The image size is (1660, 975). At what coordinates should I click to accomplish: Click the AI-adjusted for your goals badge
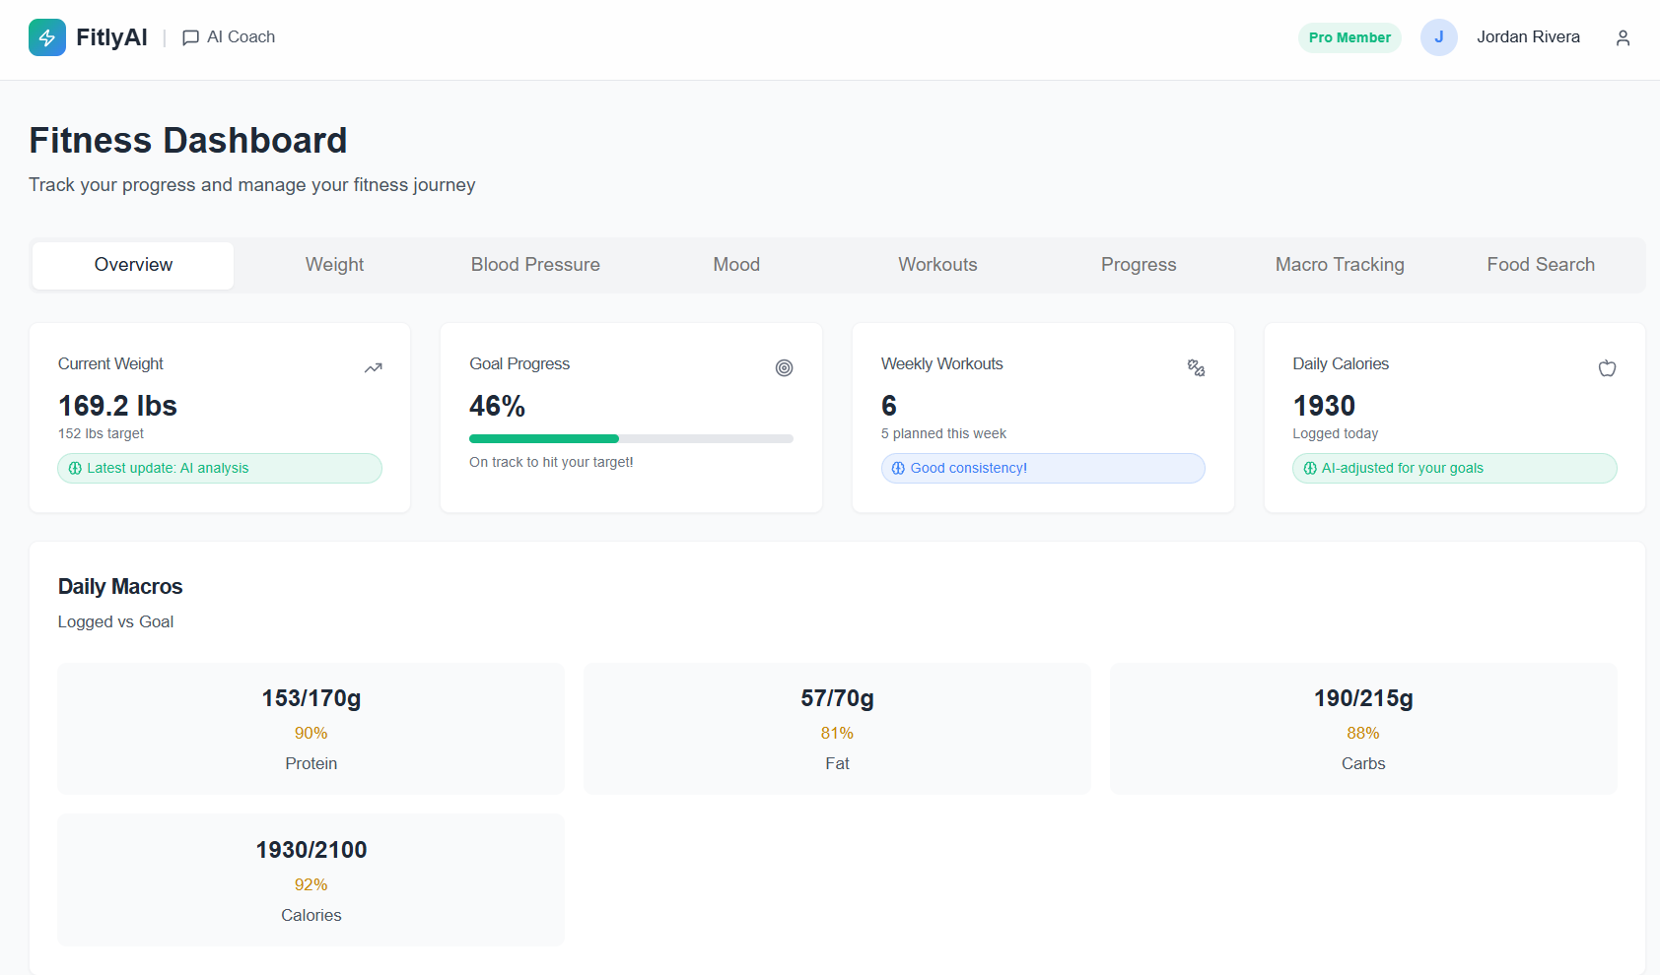pos(1454,468)
